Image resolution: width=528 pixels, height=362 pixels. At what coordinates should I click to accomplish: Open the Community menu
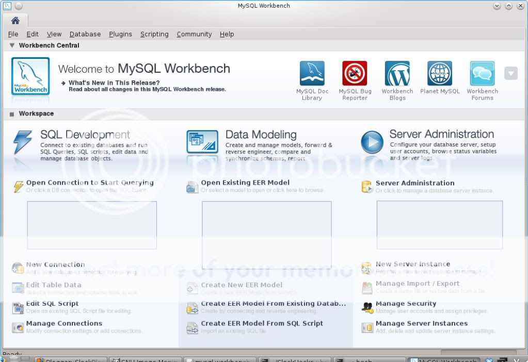pos(194,34)
